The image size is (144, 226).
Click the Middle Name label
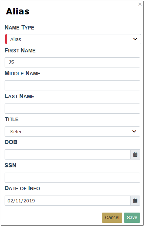tap(22, 73)
